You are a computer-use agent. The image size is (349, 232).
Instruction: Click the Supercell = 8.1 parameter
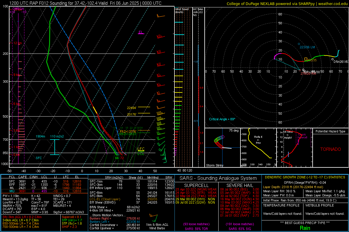coord(72,217)
